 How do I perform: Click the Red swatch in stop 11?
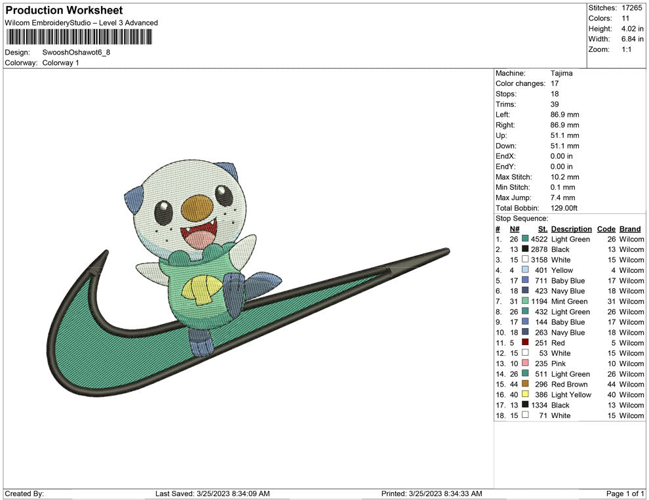525,342
